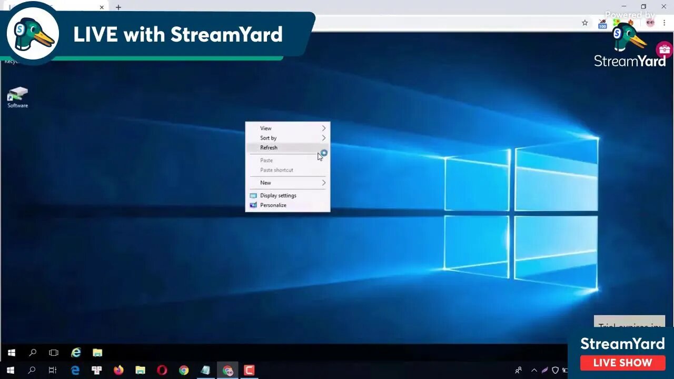Viewport: 674px width, 379px height.
Task: Click the search icon on the remote desktop taskbar
Action: point(33,353)
